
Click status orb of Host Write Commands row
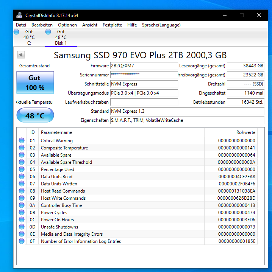(22, 198)
